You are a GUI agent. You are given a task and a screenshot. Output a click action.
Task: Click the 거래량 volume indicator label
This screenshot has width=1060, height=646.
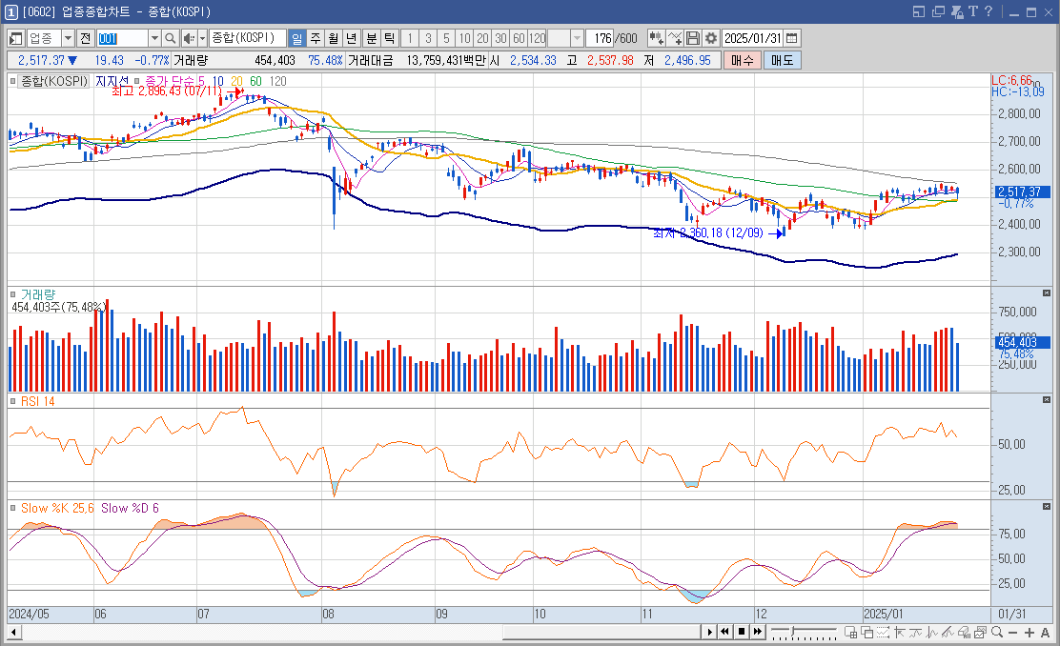[x=38, y=294]
